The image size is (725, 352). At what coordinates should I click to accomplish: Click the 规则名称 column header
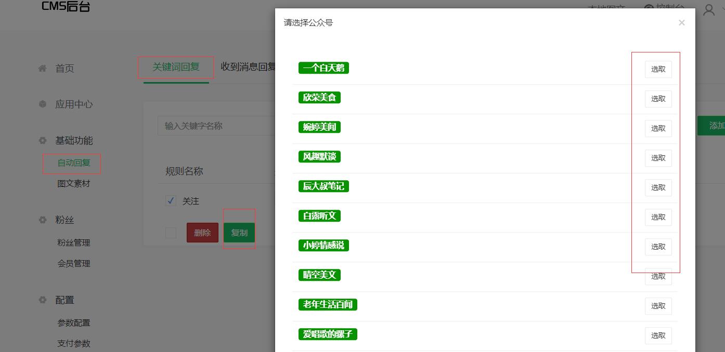tap(184, 171)
